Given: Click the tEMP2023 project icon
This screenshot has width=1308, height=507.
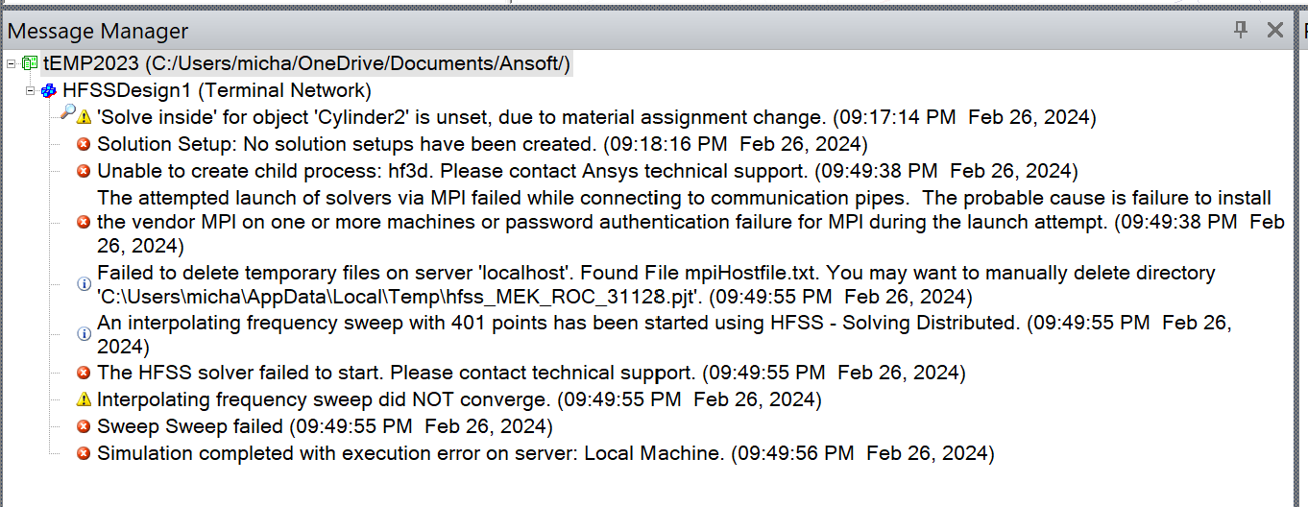Looking at the screenshot, I should [29, 64].
